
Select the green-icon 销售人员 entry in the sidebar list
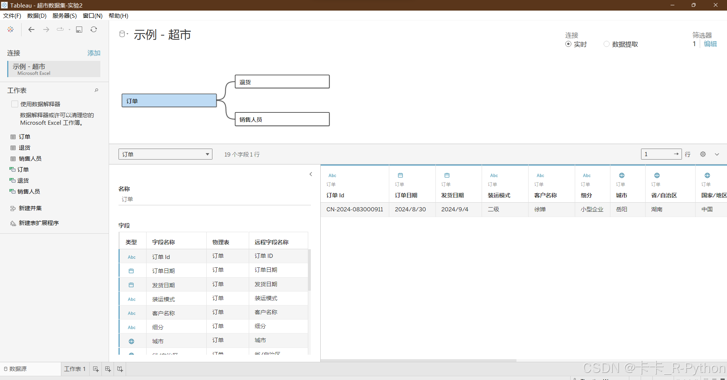coord(29,192)
